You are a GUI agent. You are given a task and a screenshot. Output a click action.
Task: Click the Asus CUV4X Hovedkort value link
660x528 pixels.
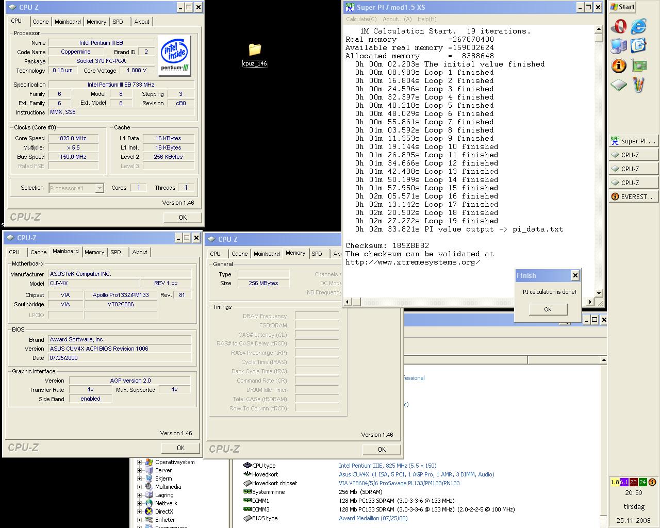pyautogui.click(x=416, y=474)
